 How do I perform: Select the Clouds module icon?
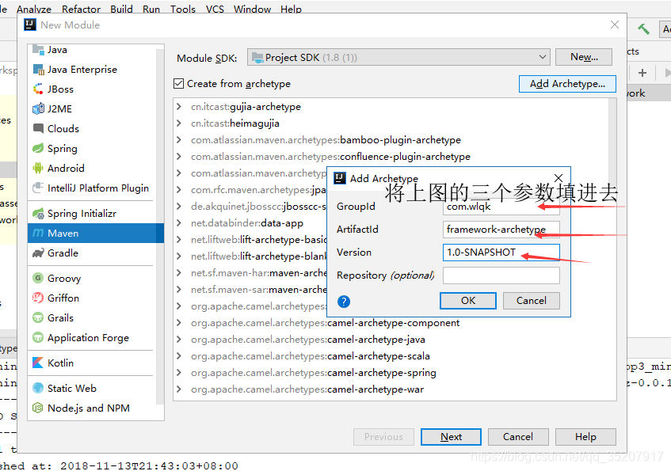[x=38, y=128]
